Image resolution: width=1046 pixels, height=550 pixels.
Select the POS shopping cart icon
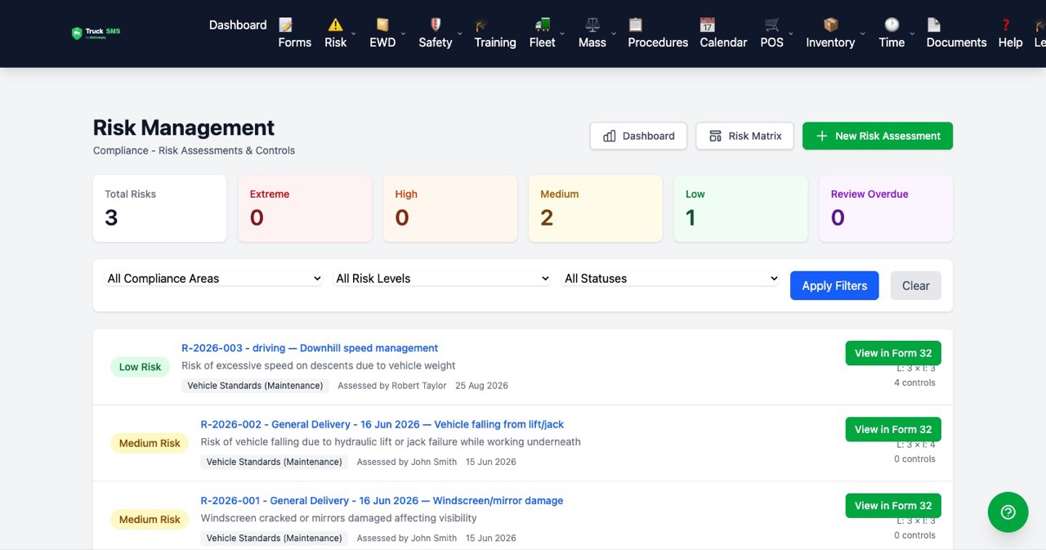click(772, 25)
